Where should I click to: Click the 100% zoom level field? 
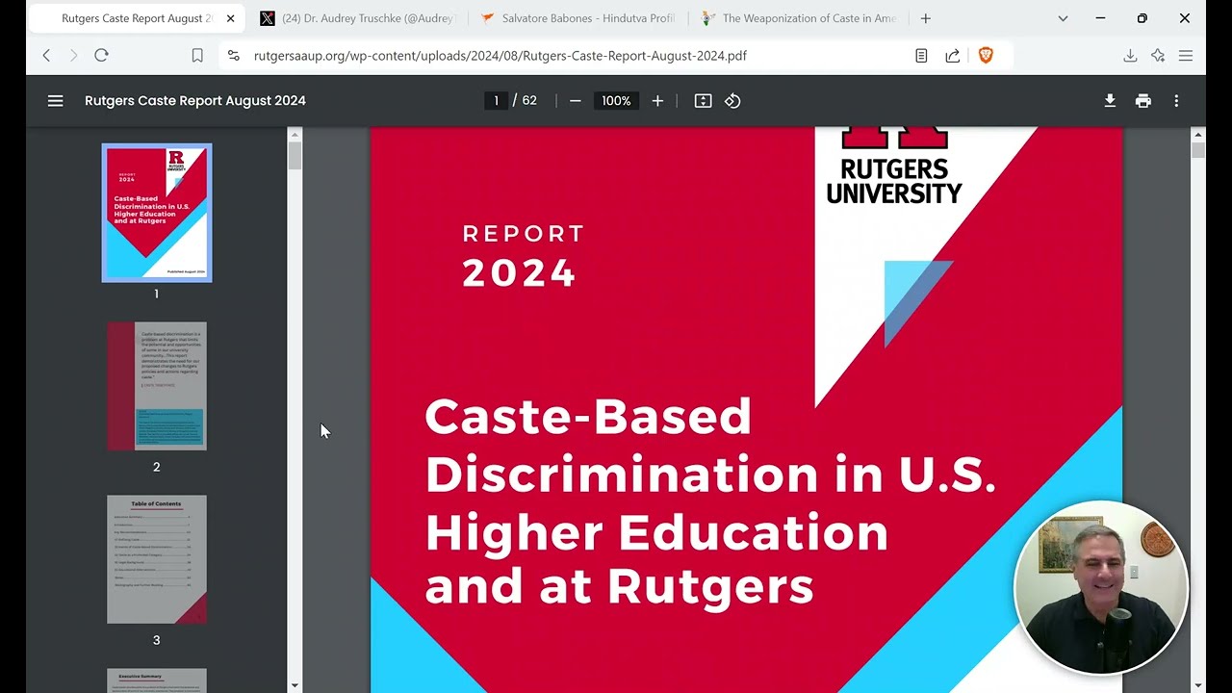[616, 101]
